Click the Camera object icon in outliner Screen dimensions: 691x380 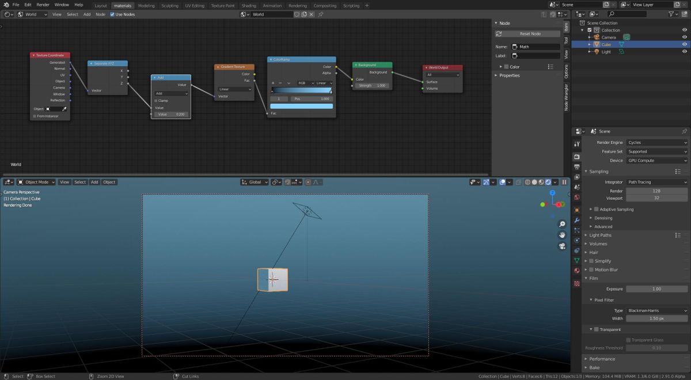tap(597, 37)
